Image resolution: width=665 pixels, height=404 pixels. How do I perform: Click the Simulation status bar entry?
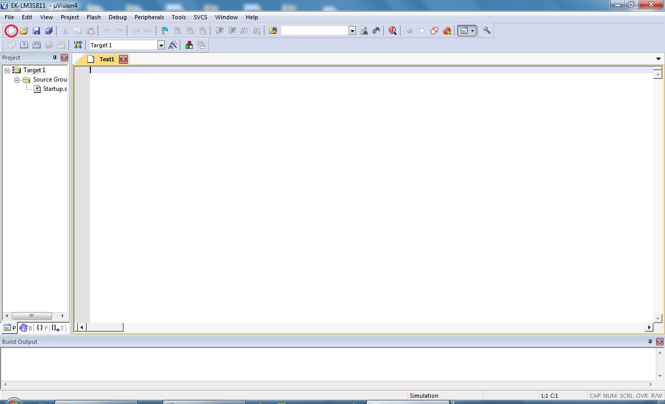424,396
